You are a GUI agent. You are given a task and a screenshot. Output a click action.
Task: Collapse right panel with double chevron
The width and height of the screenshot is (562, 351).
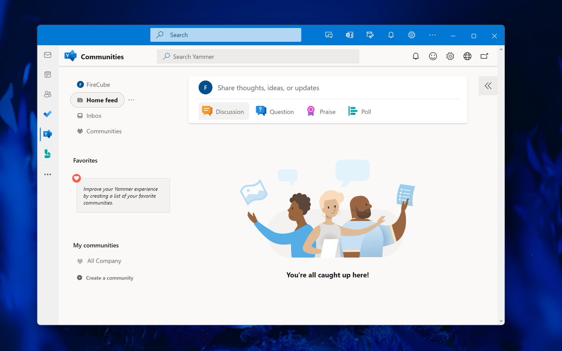point(488,86)
